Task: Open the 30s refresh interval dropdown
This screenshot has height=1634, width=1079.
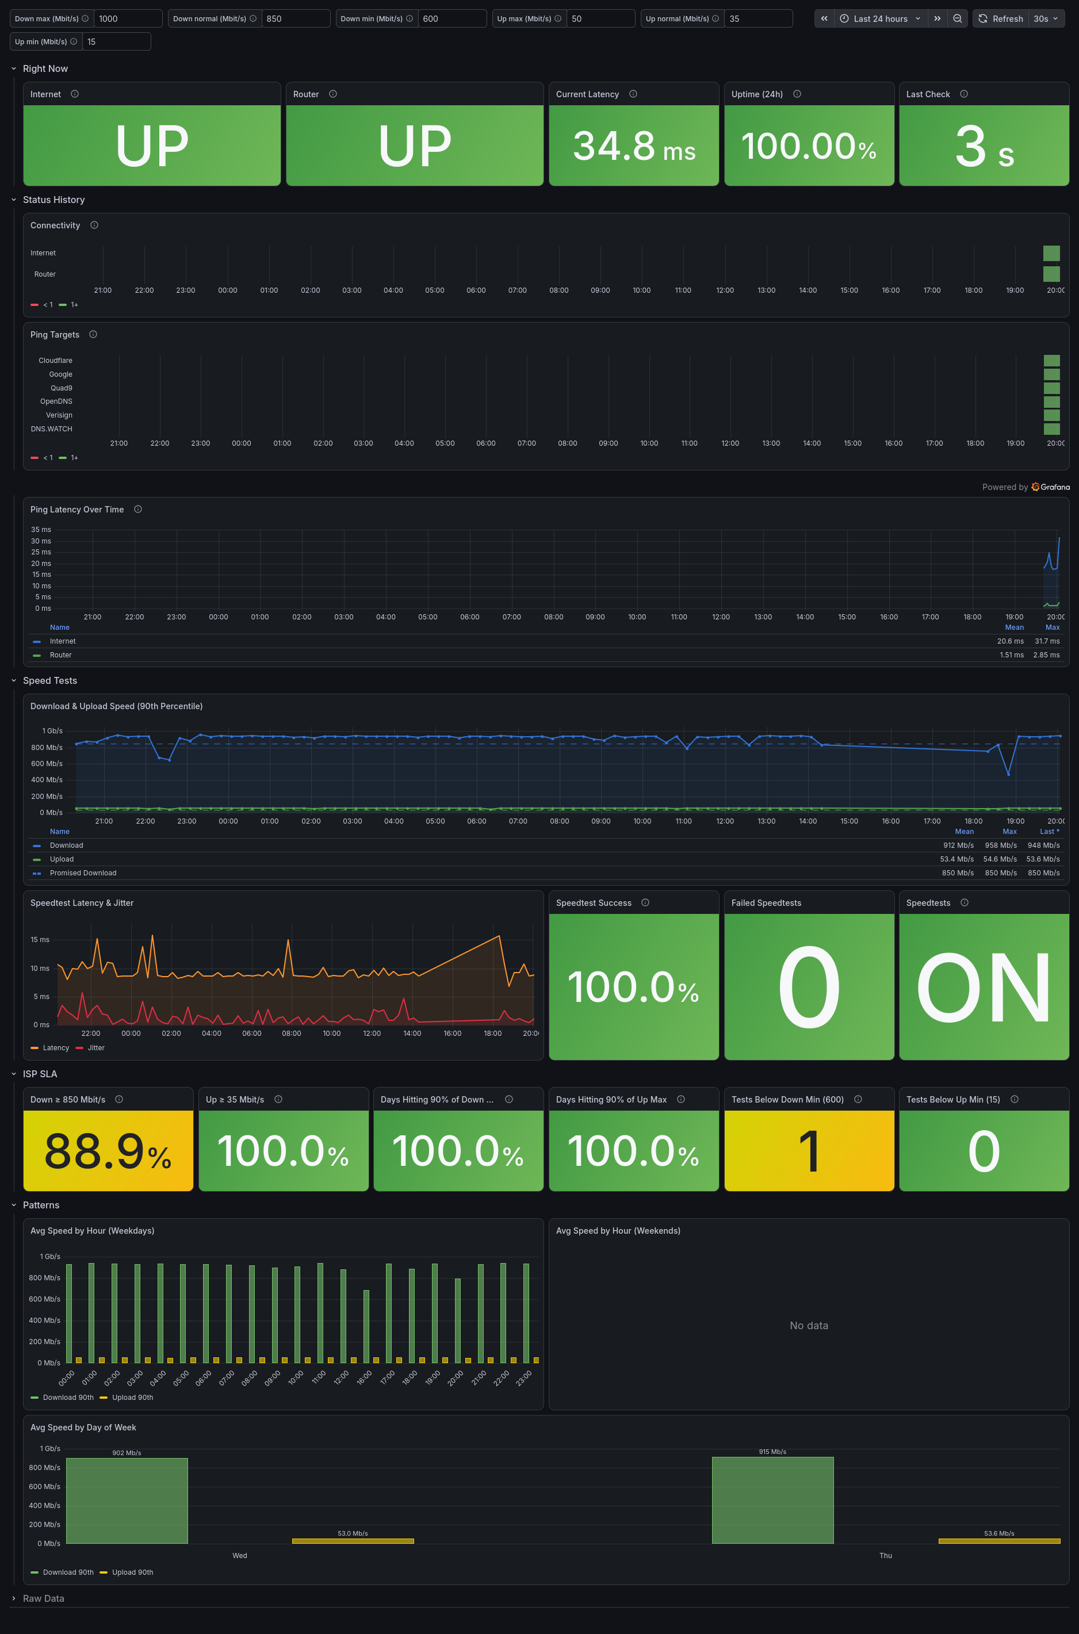Action: tap(1046, 18)
